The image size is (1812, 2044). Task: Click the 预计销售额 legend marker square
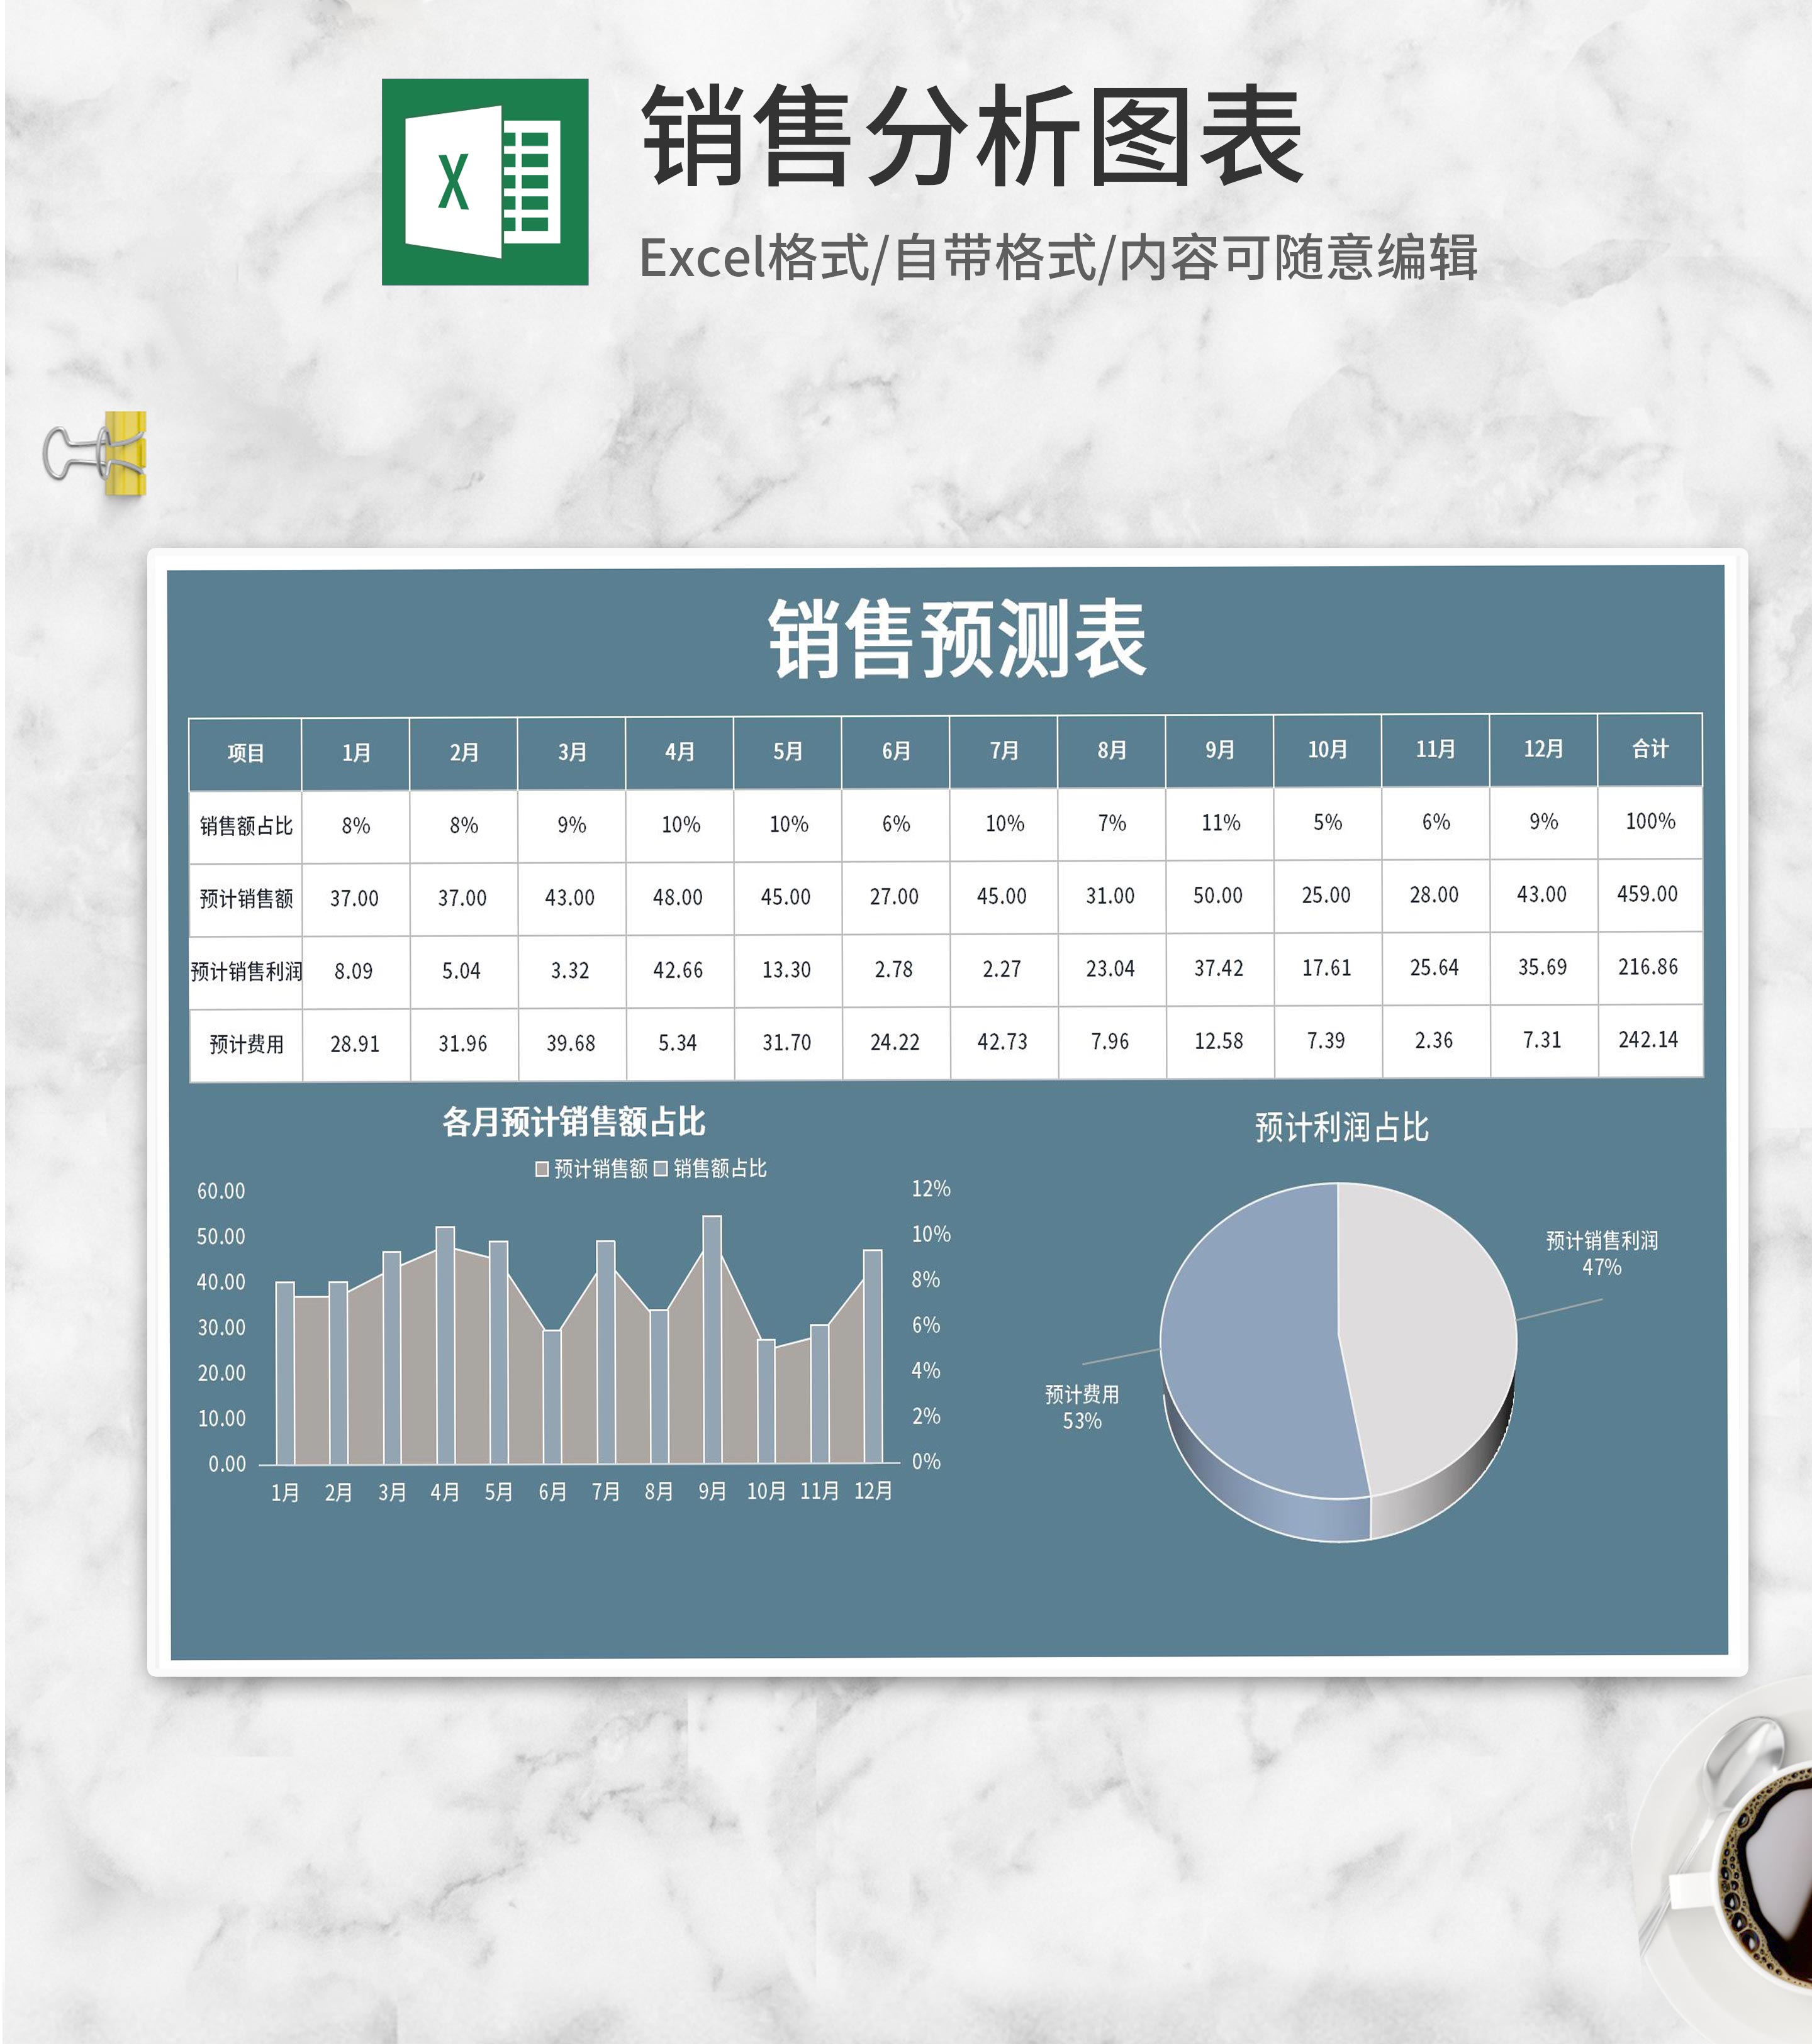[542, 1169]
